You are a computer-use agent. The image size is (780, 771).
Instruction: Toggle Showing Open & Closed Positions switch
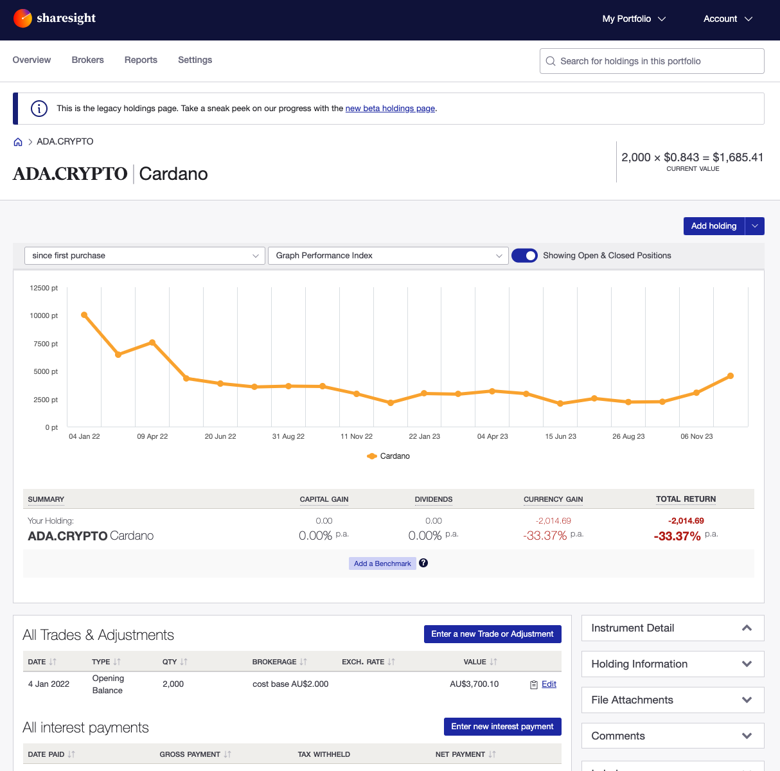[524, 256]
